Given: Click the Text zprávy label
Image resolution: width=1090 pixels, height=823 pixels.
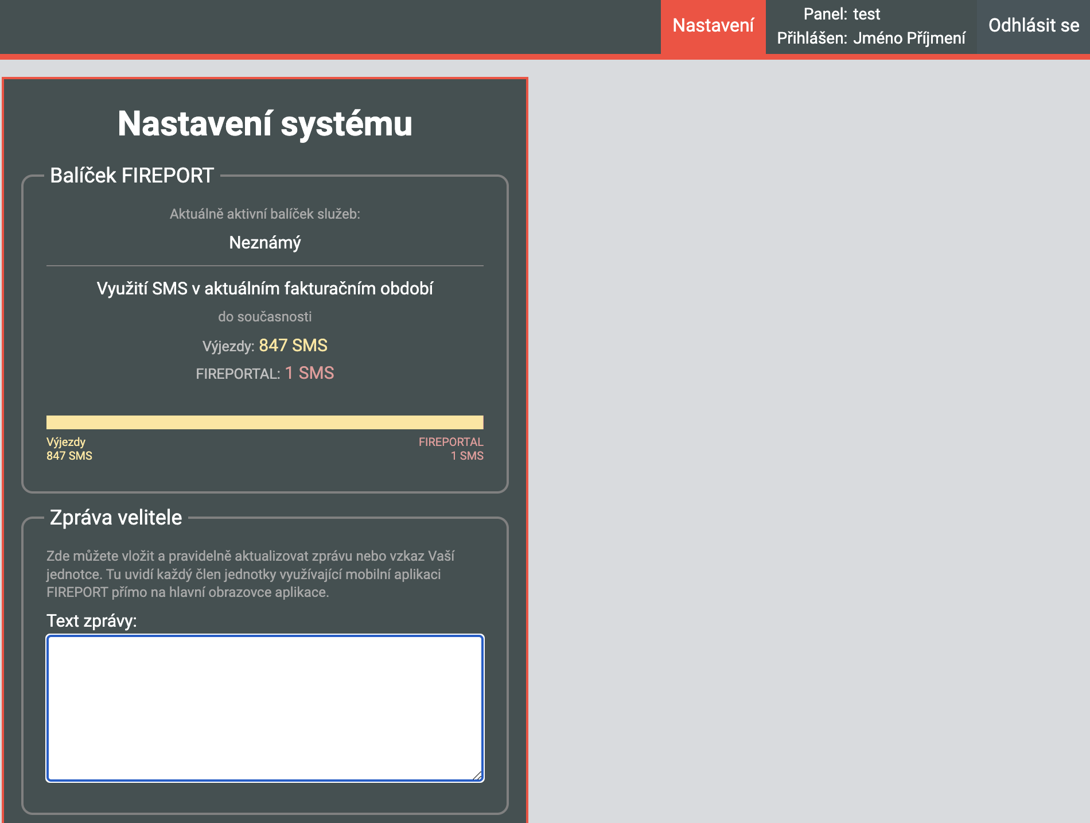Looking at the screenshot, I should tap(92, 621).
